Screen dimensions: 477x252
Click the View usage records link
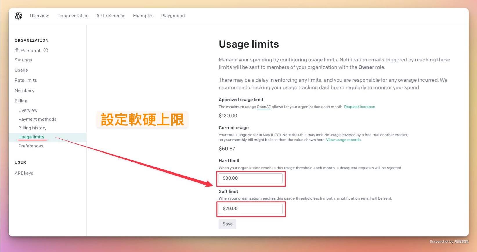click(x=343, y=140)
